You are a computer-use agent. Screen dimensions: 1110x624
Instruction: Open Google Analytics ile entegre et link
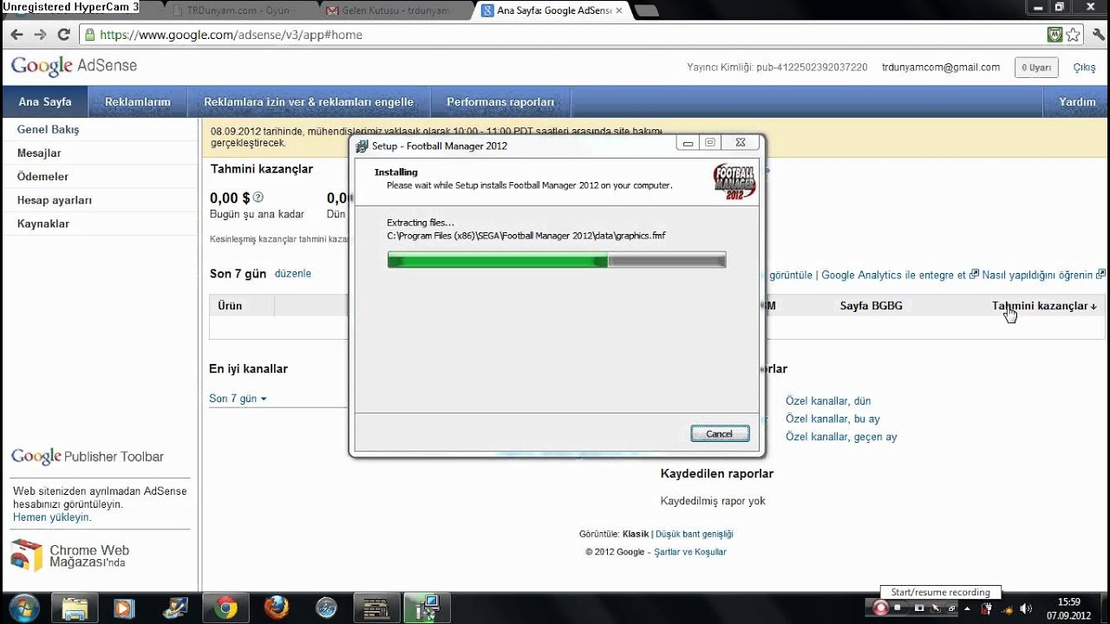click(899, 275)
